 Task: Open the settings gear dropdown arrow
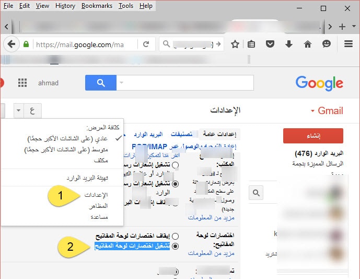[x=19, y=110]
